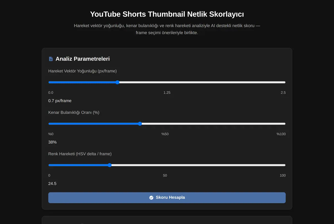Select the Analiz Parametreleri heading text
This screenshot has height=224, width=334.
[x=83, y=59]
